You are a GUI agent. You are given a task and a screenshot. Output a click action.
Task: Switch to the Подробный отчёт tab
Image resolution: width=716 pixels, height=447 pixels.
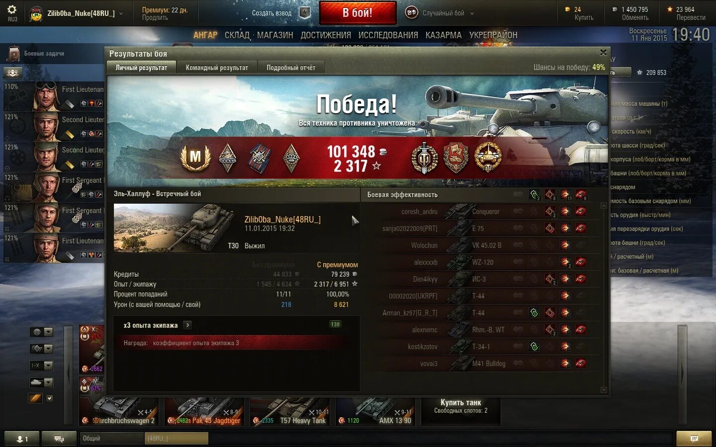[x=291, y=68]
